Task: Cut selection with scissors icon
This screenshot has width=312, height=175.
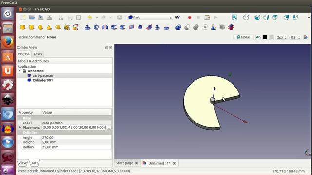Action: [x=60, y=17]
